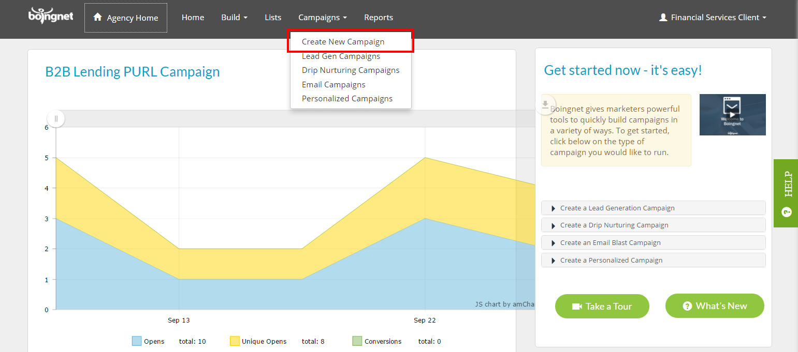
Task: Click the download icon on the chart
Action: [545, 104]
